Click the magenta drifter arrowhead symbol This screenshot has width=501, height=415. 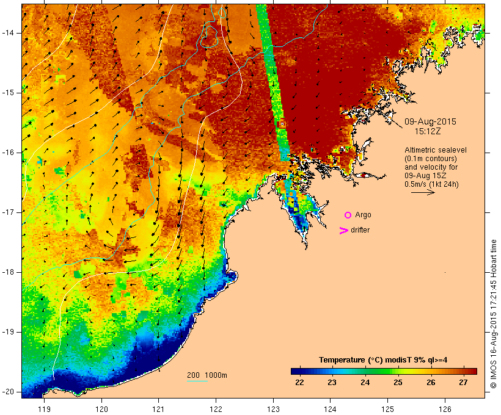344,231
